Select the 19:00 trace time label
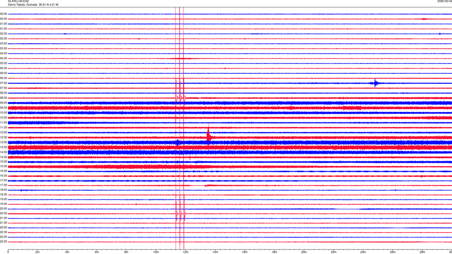The width and height of the screenshot is (452, 254). [4, 199]
